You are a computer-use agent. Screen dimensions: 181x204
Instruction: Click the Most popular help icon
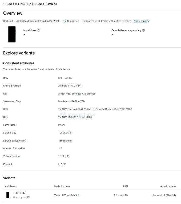tap(29, 197)
